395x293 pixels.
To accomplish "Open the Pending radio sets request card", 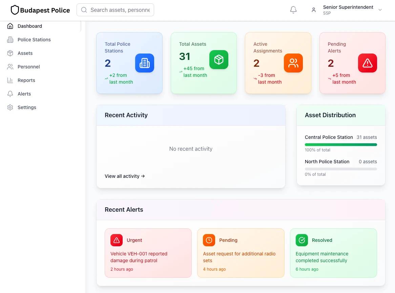I will 241,253.
